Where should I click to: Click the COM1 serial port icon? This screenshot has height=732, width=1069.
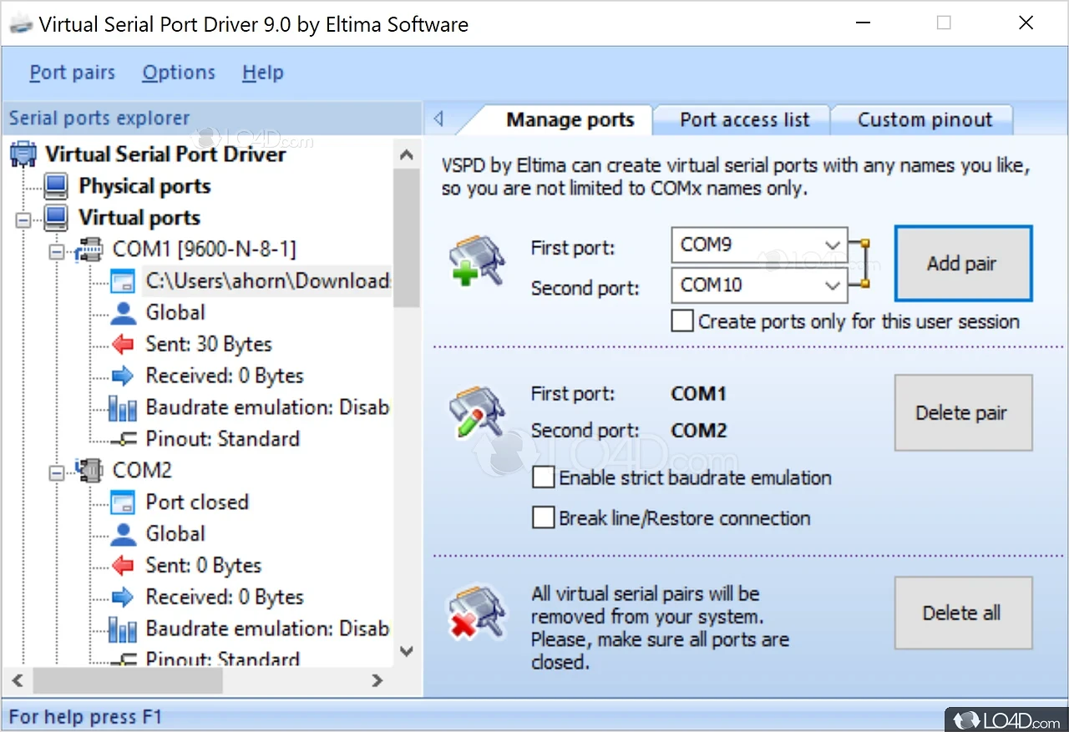[89, 250]
